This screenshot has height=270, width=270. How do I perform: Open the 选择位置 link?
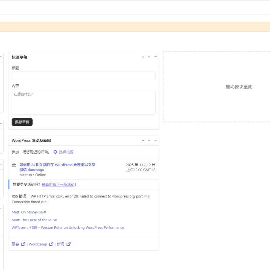(x=66, y=152)
